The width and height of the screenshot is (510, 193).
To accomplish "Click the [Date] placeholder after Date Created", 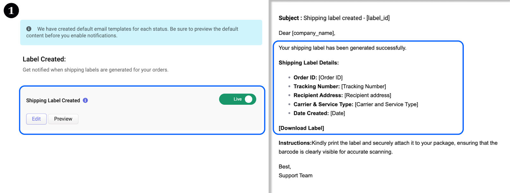I will tap(338, 113).
